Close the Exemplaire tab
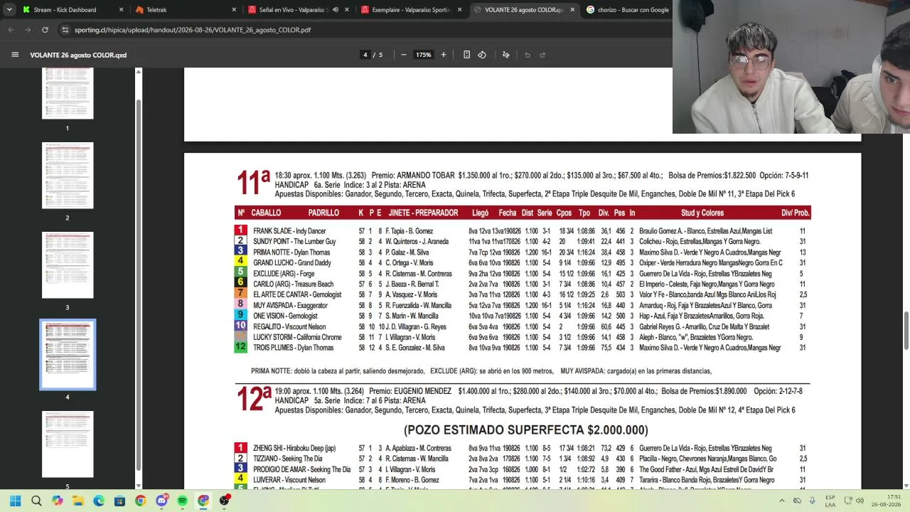This screenshot has height=512, width=910. tap(460, 10)
